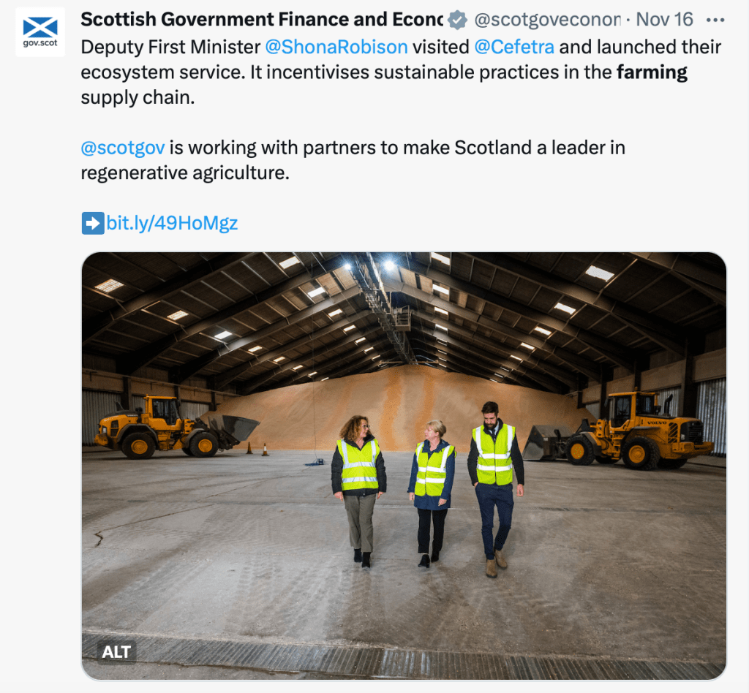Click the bold farming keyword in tweet
749x693 pixels.
(x=652, y=72)
